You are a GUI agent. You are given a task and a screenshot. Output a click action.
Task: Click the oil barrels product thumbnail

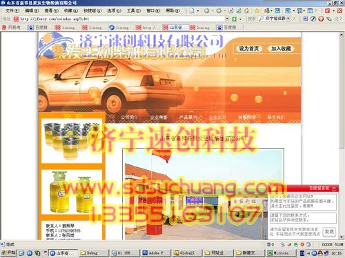point(72,140)
